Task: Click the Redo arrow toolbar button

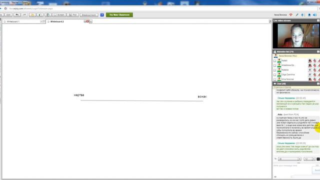Action: click(24, 15)
